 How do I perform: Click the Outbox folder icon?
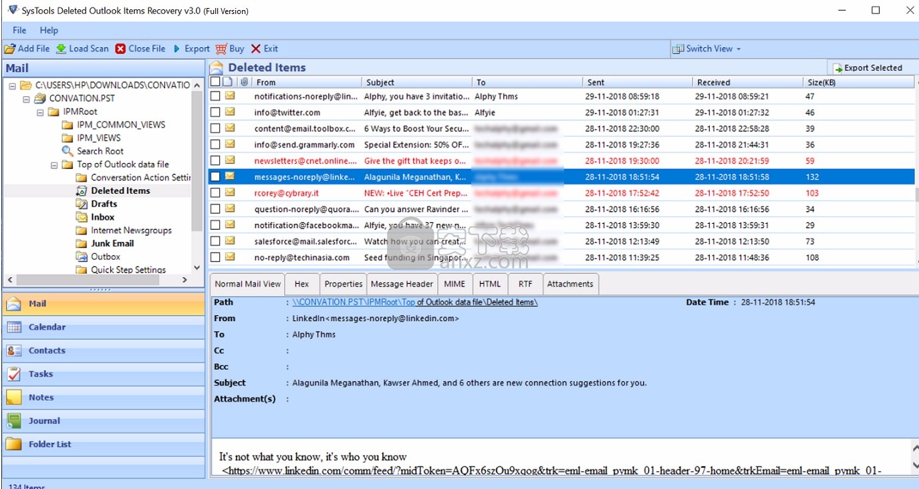tap(82, 257)
